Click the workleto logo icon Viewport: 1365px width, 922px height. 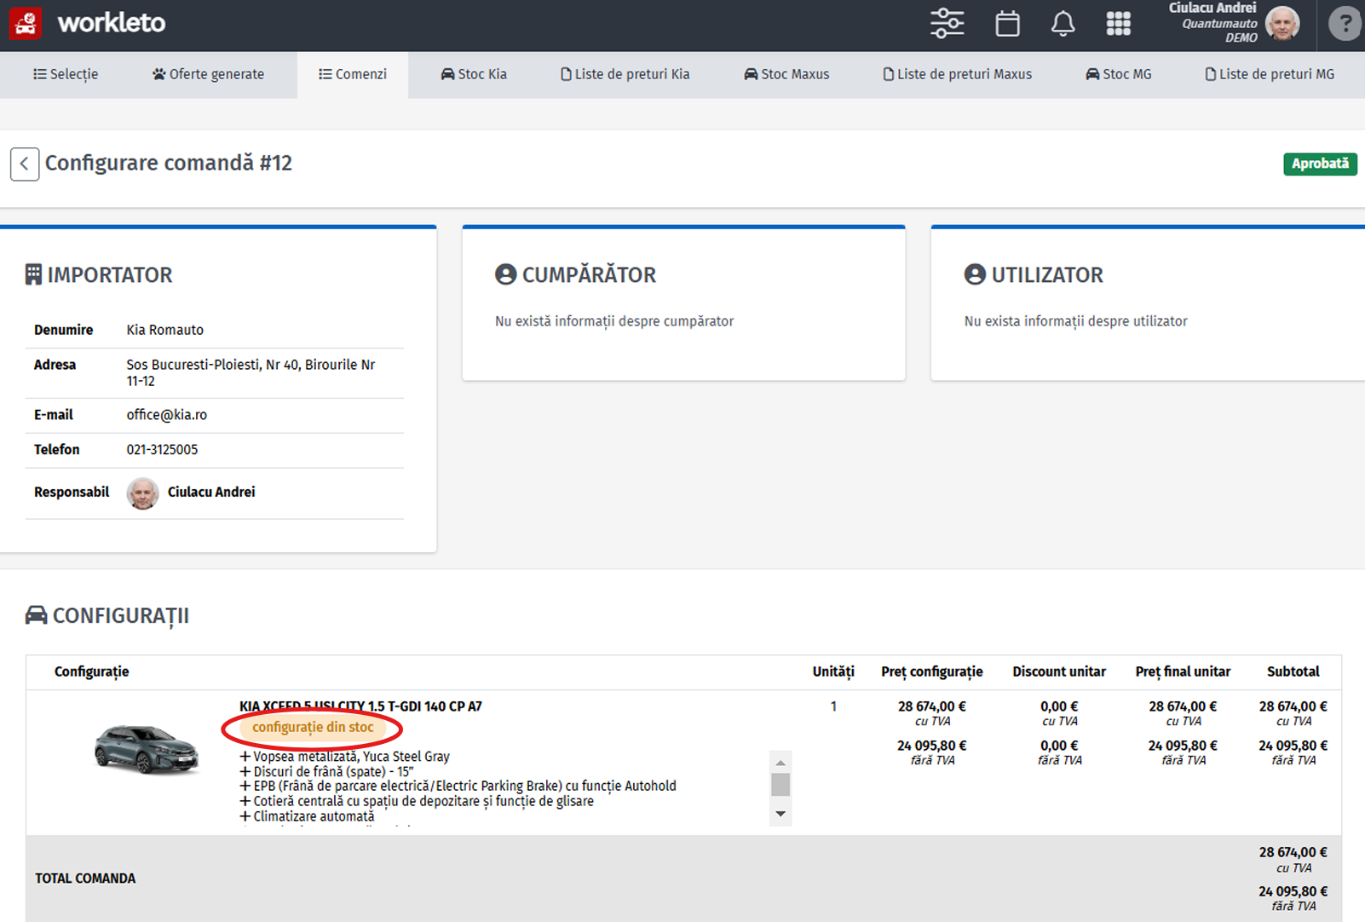tap(26, 23)
